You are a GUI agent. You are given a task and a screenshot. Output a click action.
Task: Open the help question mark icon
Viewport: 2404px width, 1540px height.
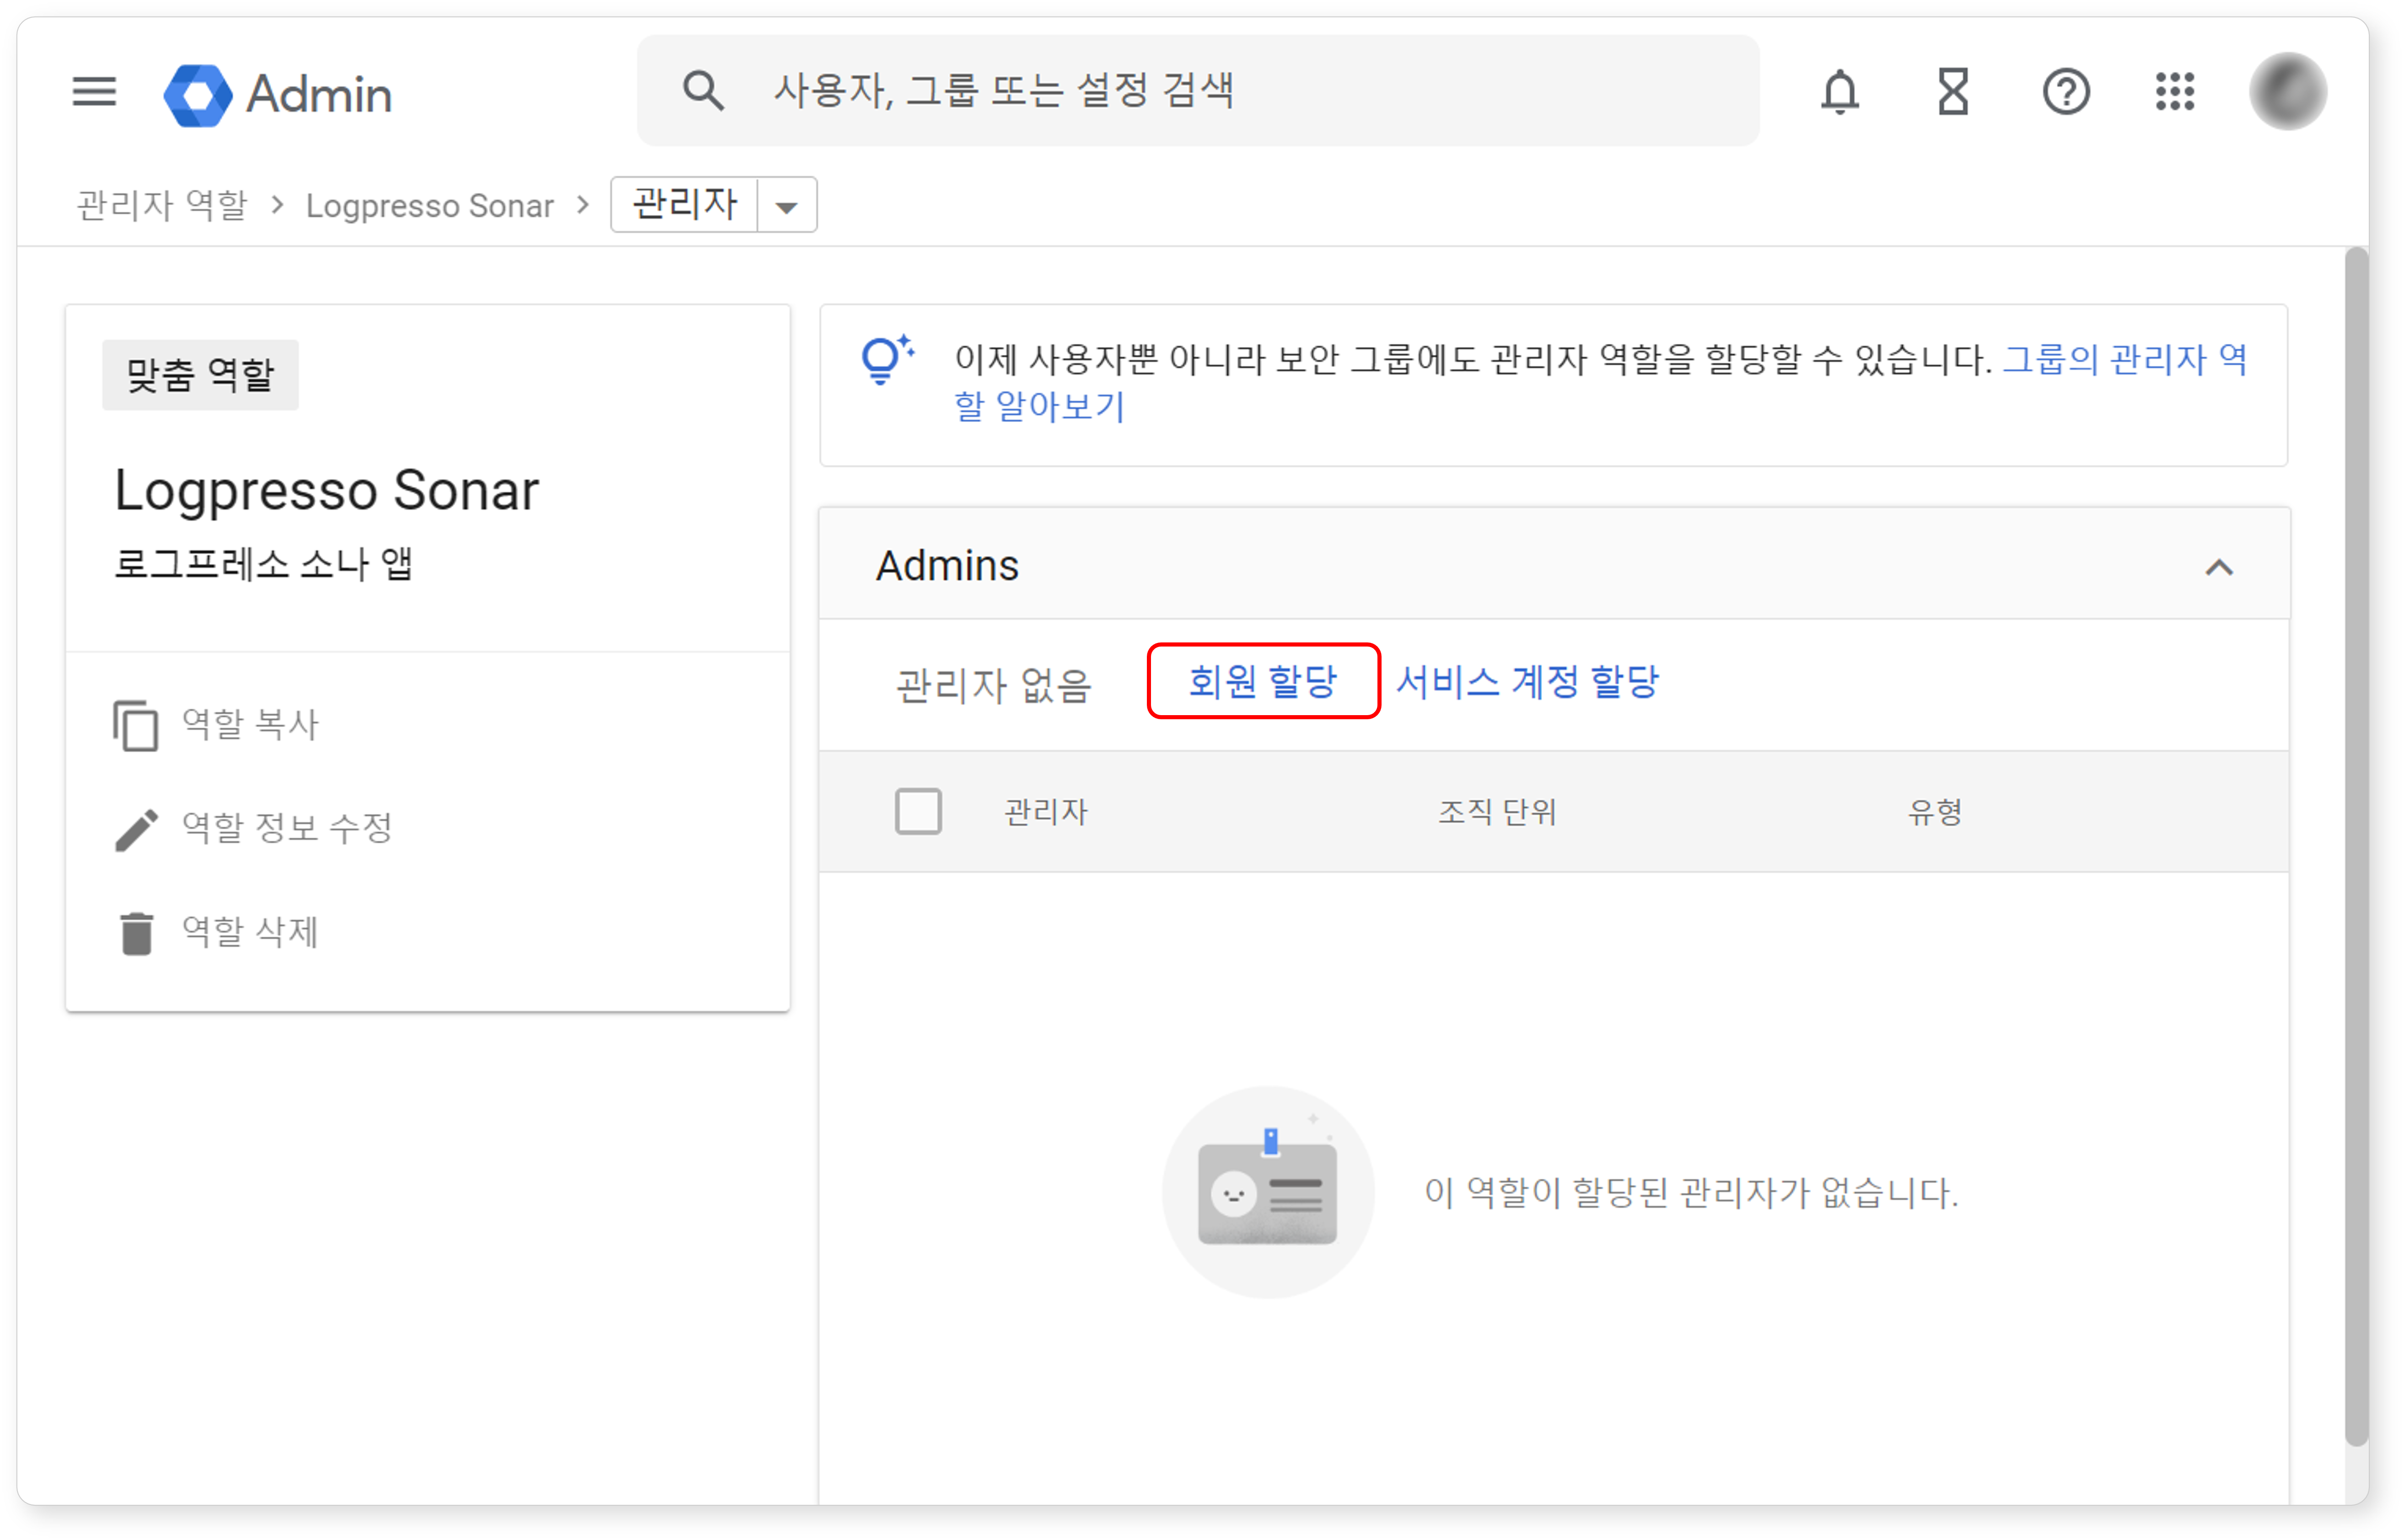[x=2065, y=92]
